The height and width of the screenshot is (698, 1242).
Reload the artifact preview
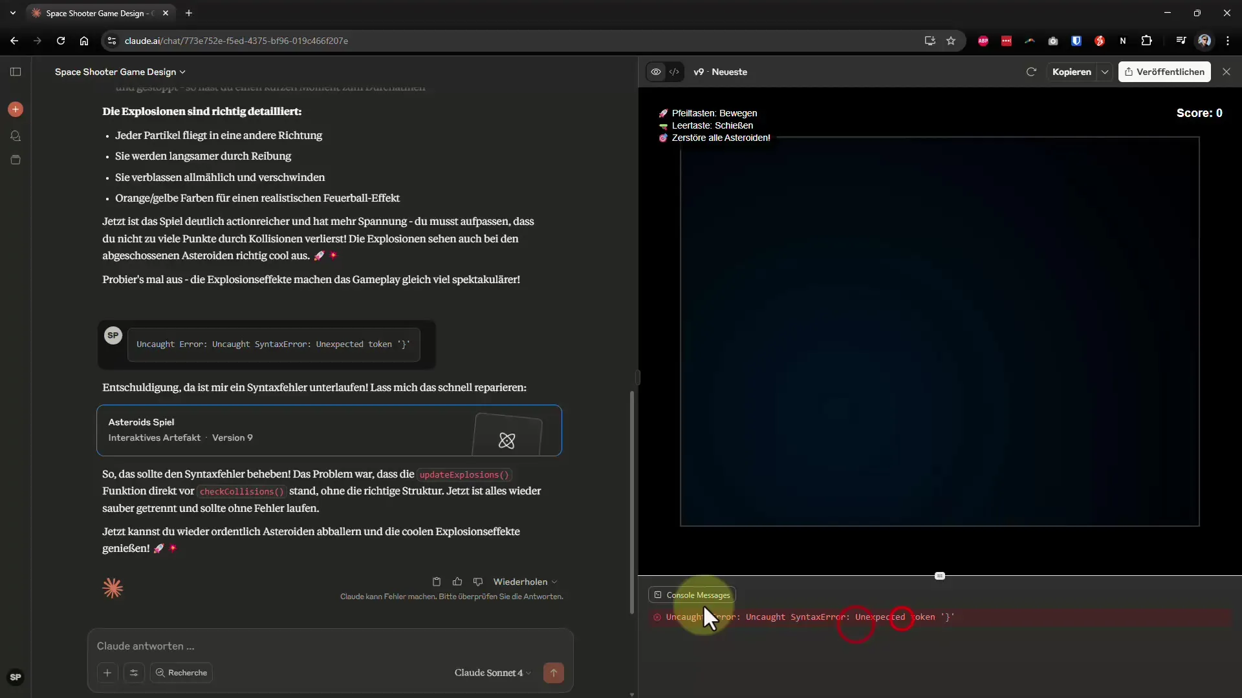(x=1031, y=72)
